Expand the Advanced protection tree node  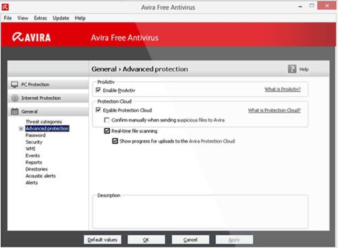coord(21,129)
